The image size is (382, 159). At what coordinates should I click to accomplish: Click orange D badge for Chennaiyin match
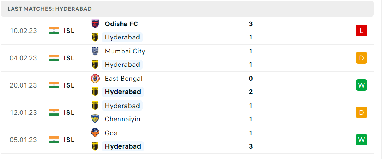point(361,112)
